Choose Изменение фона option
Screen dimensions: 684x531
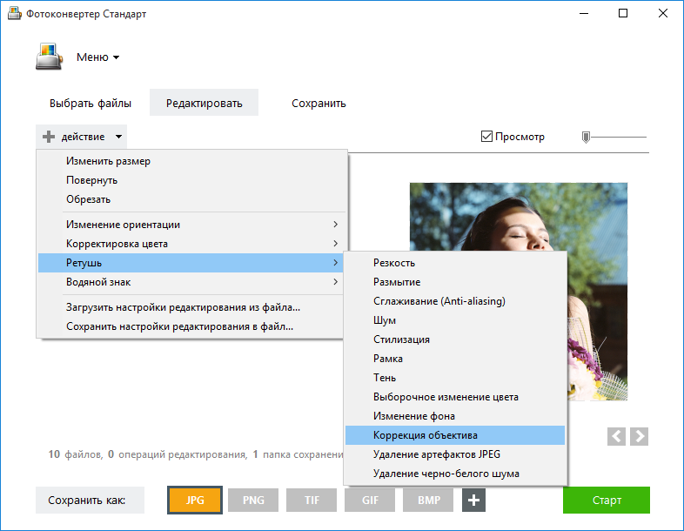(455, 416)
